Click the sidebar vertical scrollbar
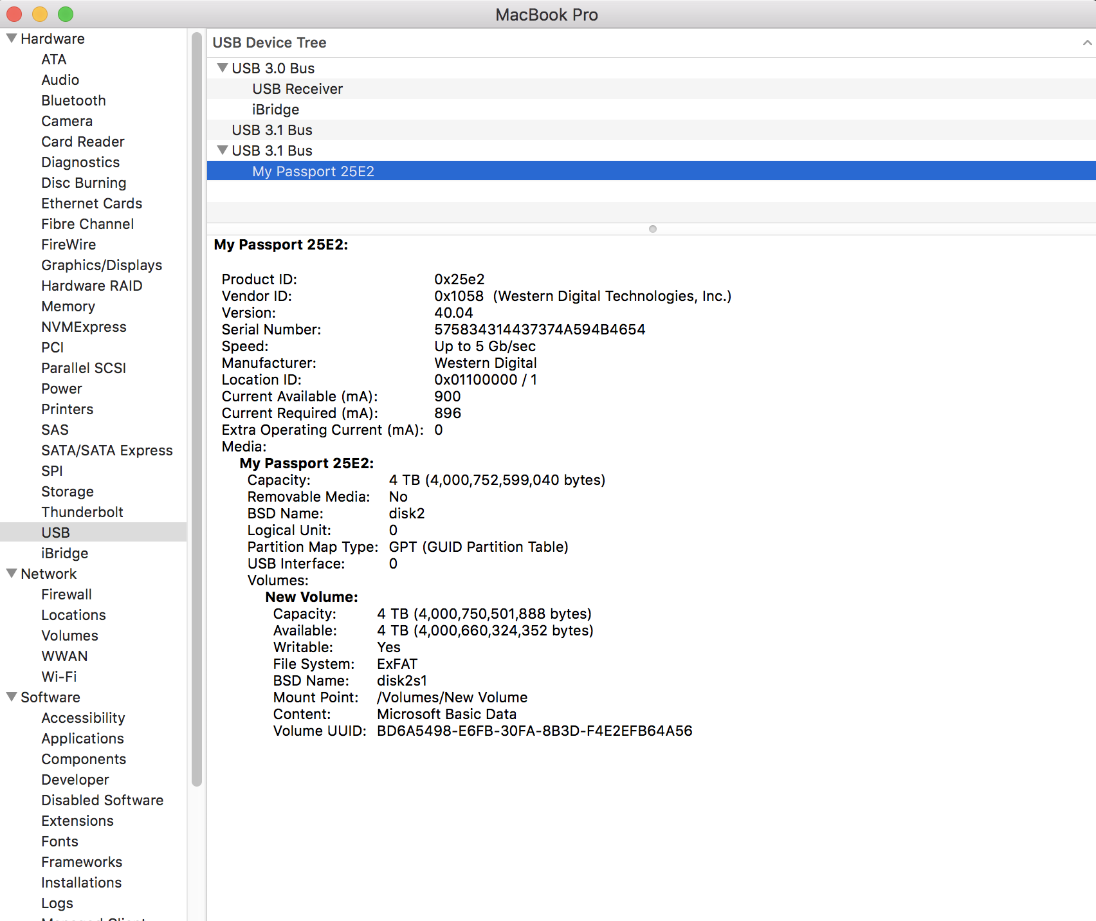The image size is (1096, 921). point(197,409)
